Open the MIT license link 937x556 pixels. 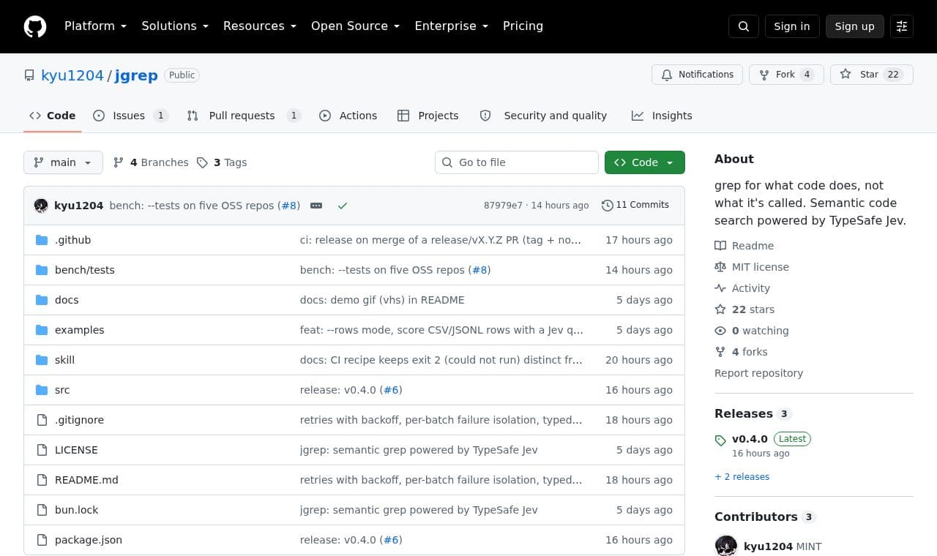click(x=752, y=267)
